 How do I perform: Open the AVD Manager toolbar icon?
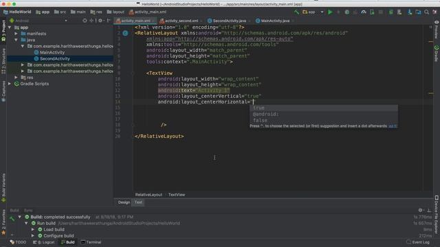point(399,12)
